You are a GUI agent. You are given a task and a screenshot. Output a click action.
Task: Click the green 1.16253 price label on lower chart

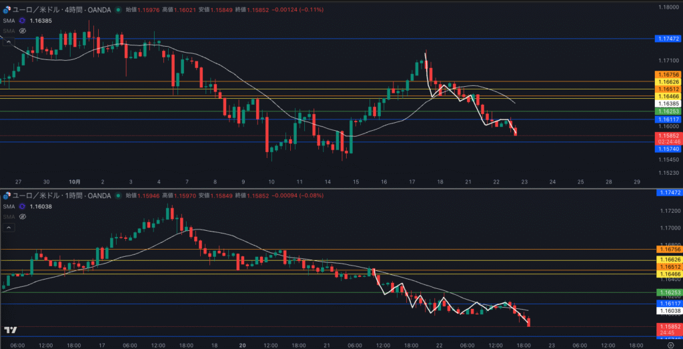(668, 293)
